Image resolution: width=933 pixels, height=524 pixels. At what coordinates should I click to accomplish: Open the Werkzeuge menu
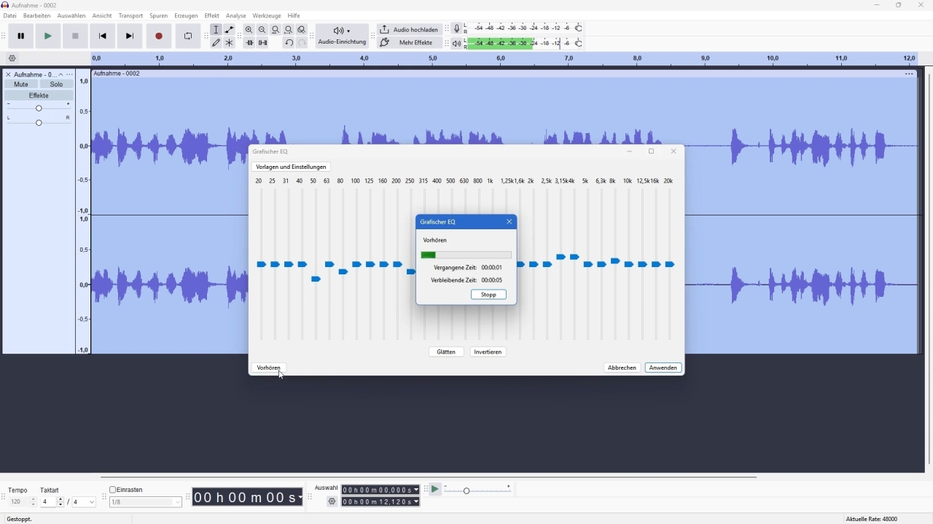(267, 16)
